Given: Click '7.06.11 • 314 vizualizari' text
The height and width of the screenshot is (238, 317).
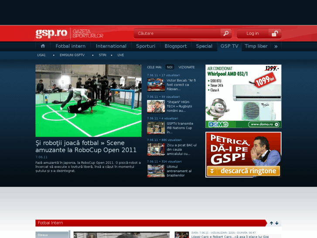Looking at the screenshot, I should click(x=164, y=162).
